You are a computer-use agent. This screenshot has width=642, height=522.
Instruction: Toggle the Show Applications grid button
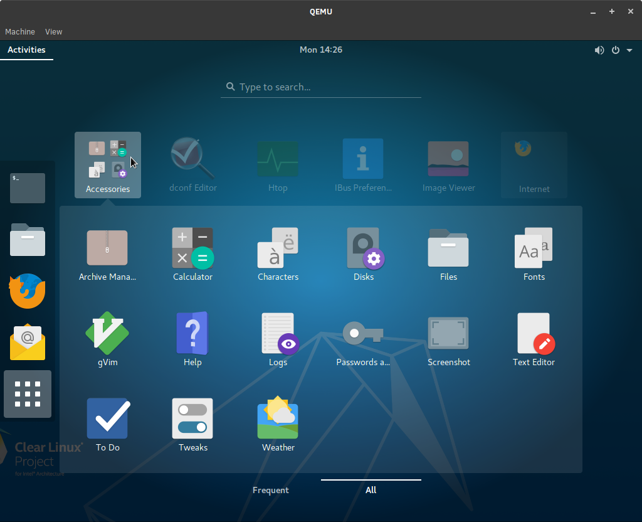28,394
